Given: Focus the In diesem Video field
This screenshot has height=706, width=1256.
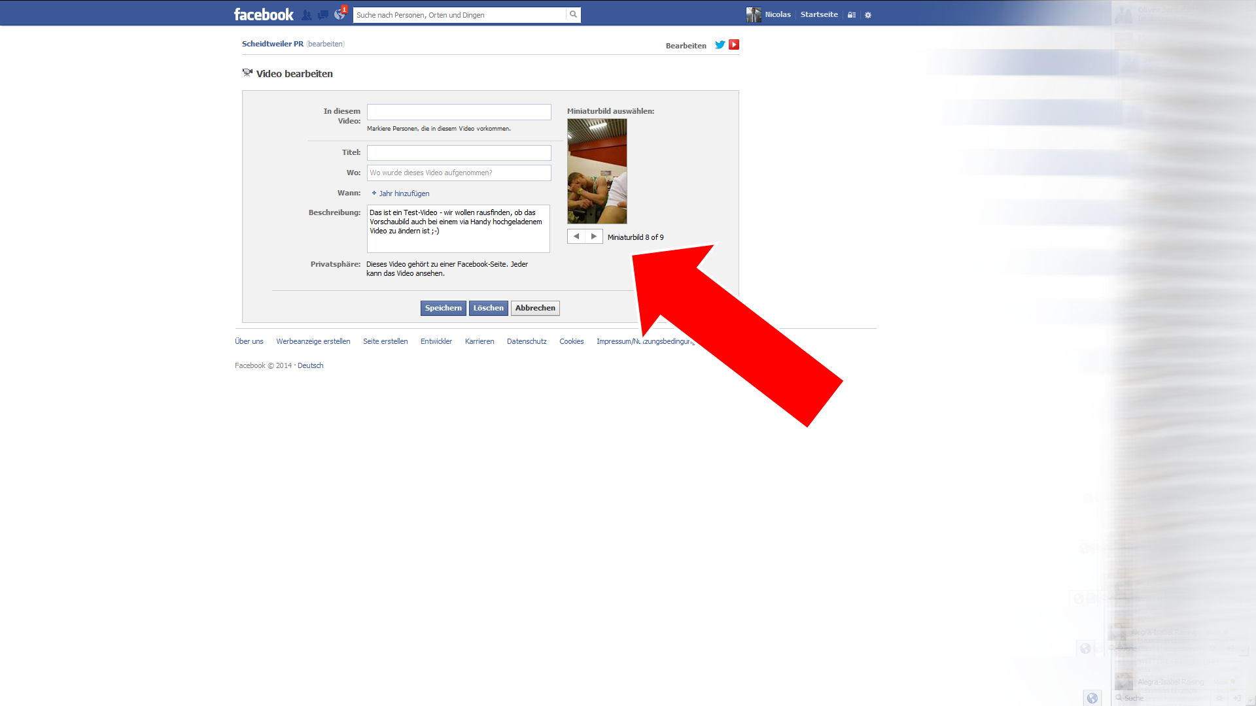Looking at the screenshot, I should (x=459, y=112).
